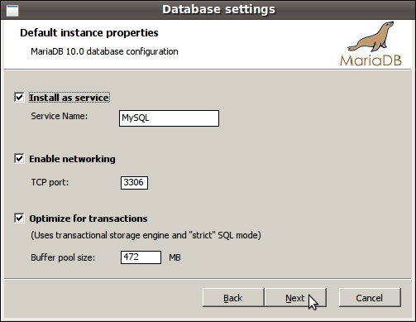
Task: Click the MariaDB seal logo
Action: 371,36
